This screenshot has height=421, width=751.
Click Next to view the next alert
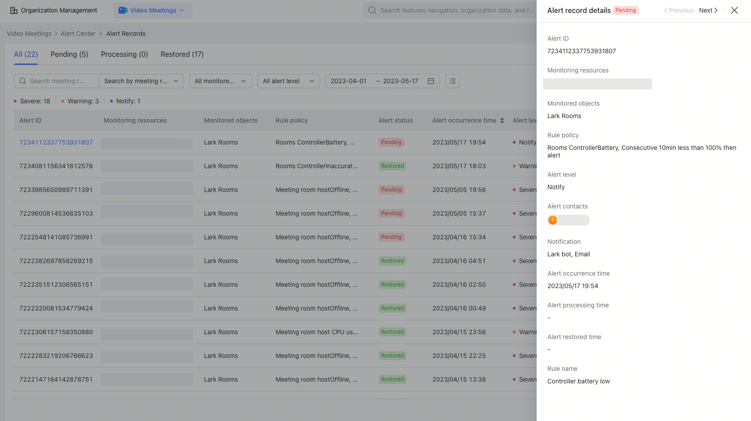(x=708, y=10)
